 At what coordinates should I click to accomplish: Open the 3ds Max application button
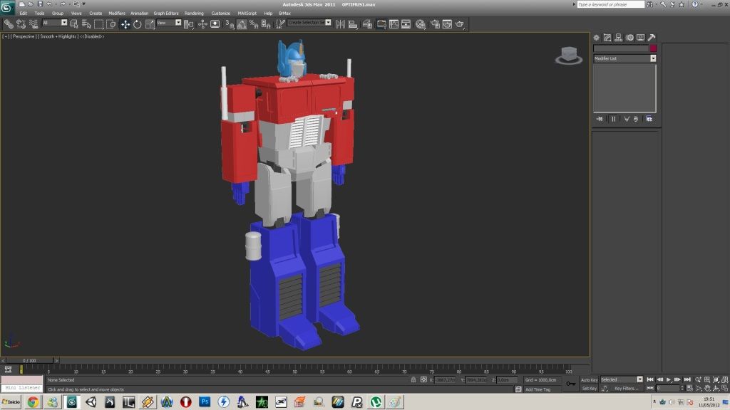(x=7, y=7)
